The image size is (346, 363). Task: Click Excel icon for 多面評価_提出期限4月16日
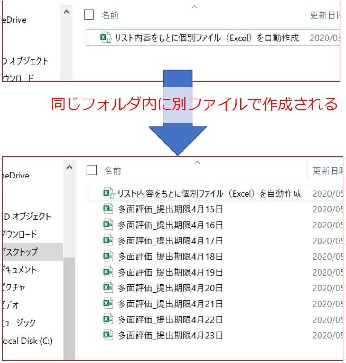pyautogui.click(x=108, y=225)
